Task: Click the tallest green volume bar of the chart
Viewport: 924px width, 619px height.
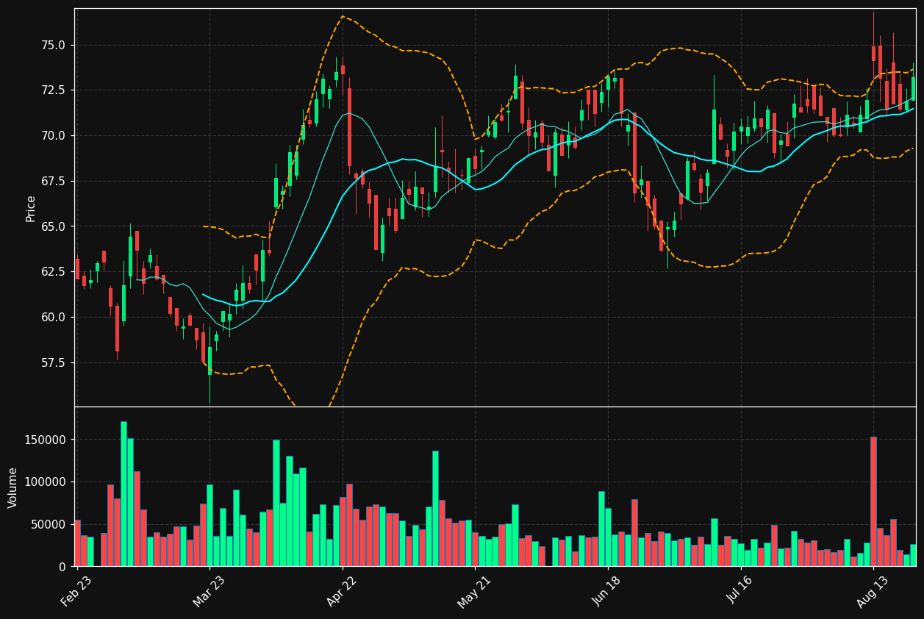Action: point(123,494)
